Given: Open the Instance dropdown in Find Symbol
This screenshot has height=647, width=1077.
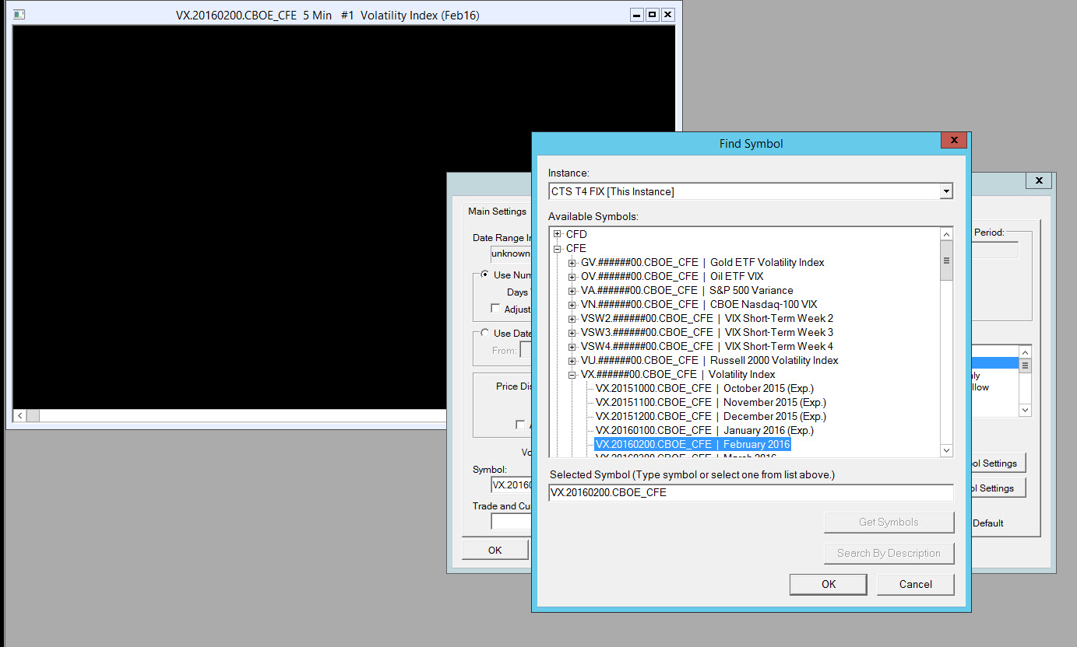Looking at the screenshot, I should (x=946, y=191).
